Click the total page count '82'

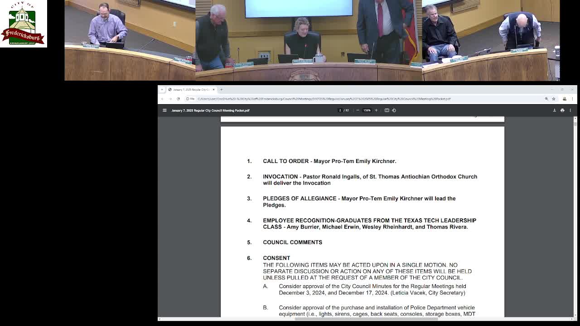(347, 110)
